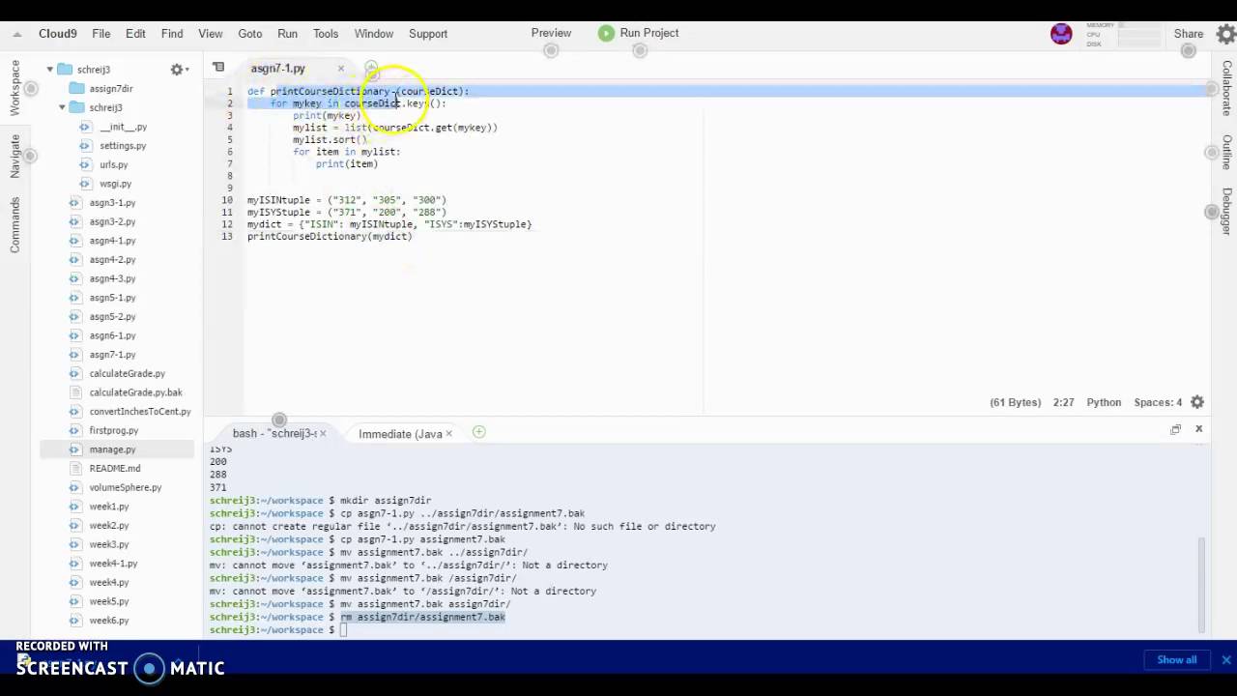Click the Preview button

click(x=551, y=33)
